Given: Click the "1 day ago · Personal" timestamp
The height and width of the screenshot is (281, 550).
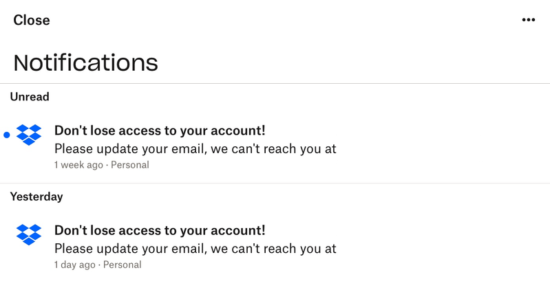Looking at the screenshot, I should [x=98, y=265].
